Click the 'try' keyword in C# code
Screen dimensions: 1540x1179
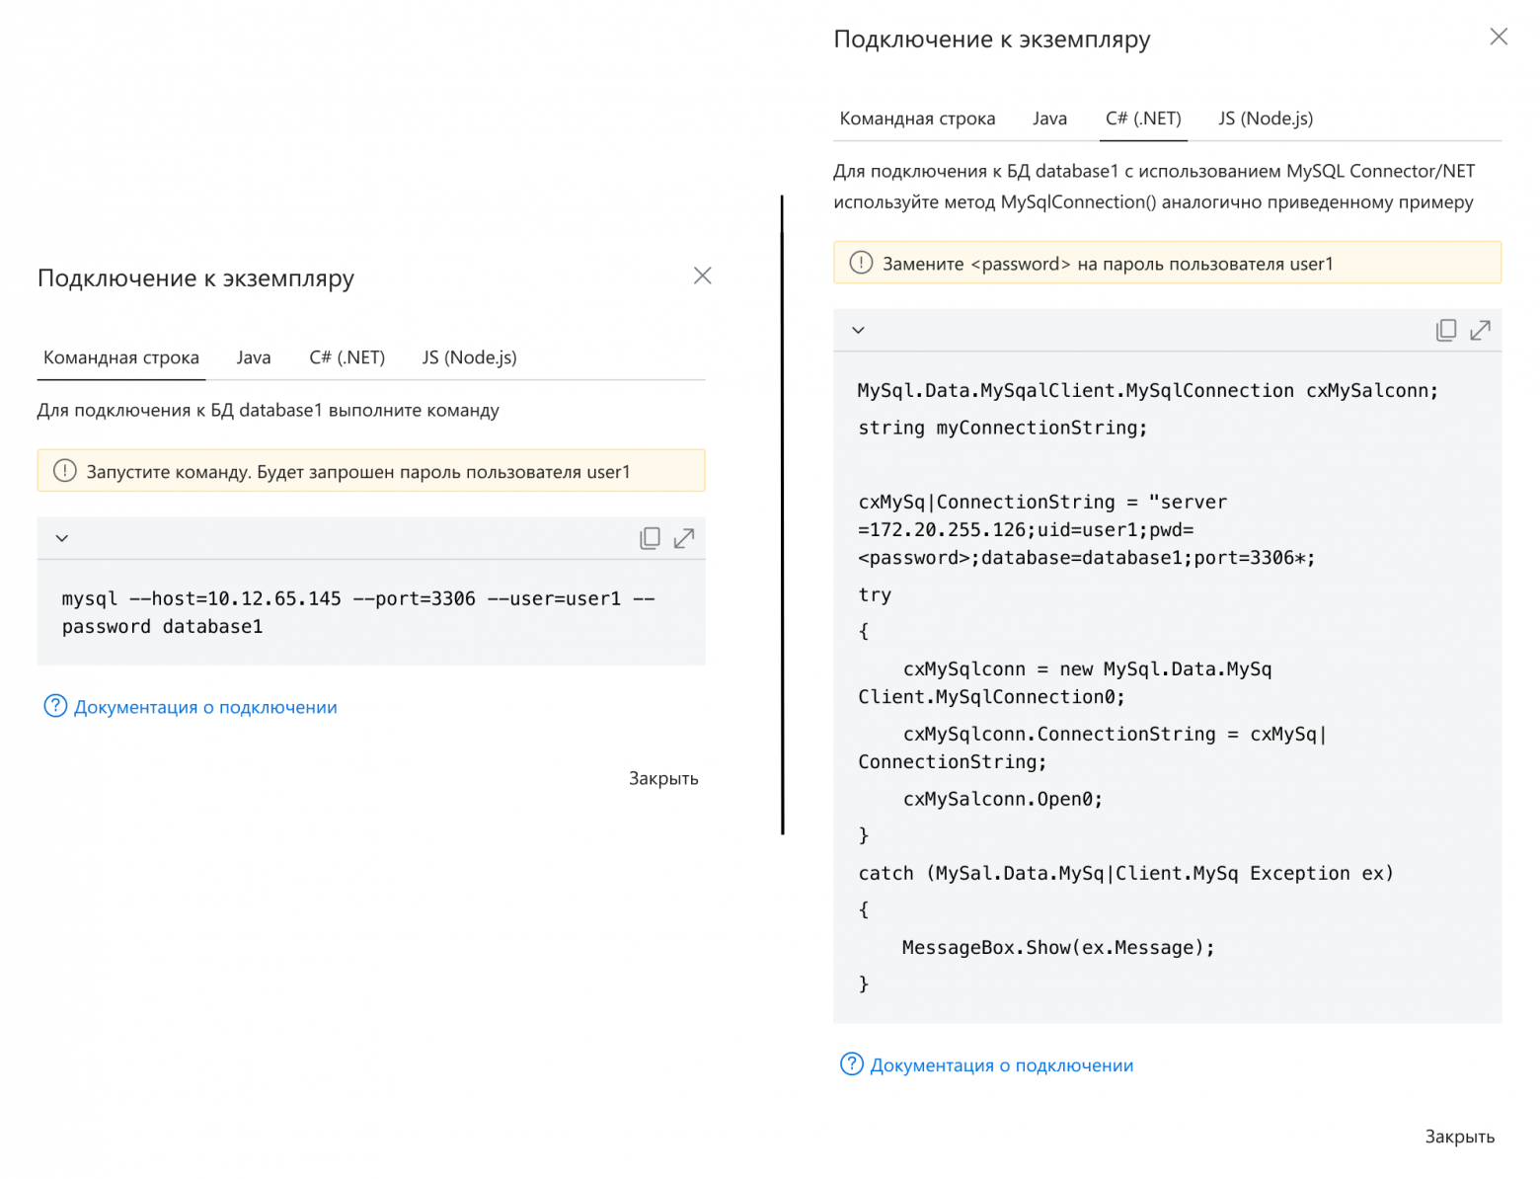click(875, 594)
